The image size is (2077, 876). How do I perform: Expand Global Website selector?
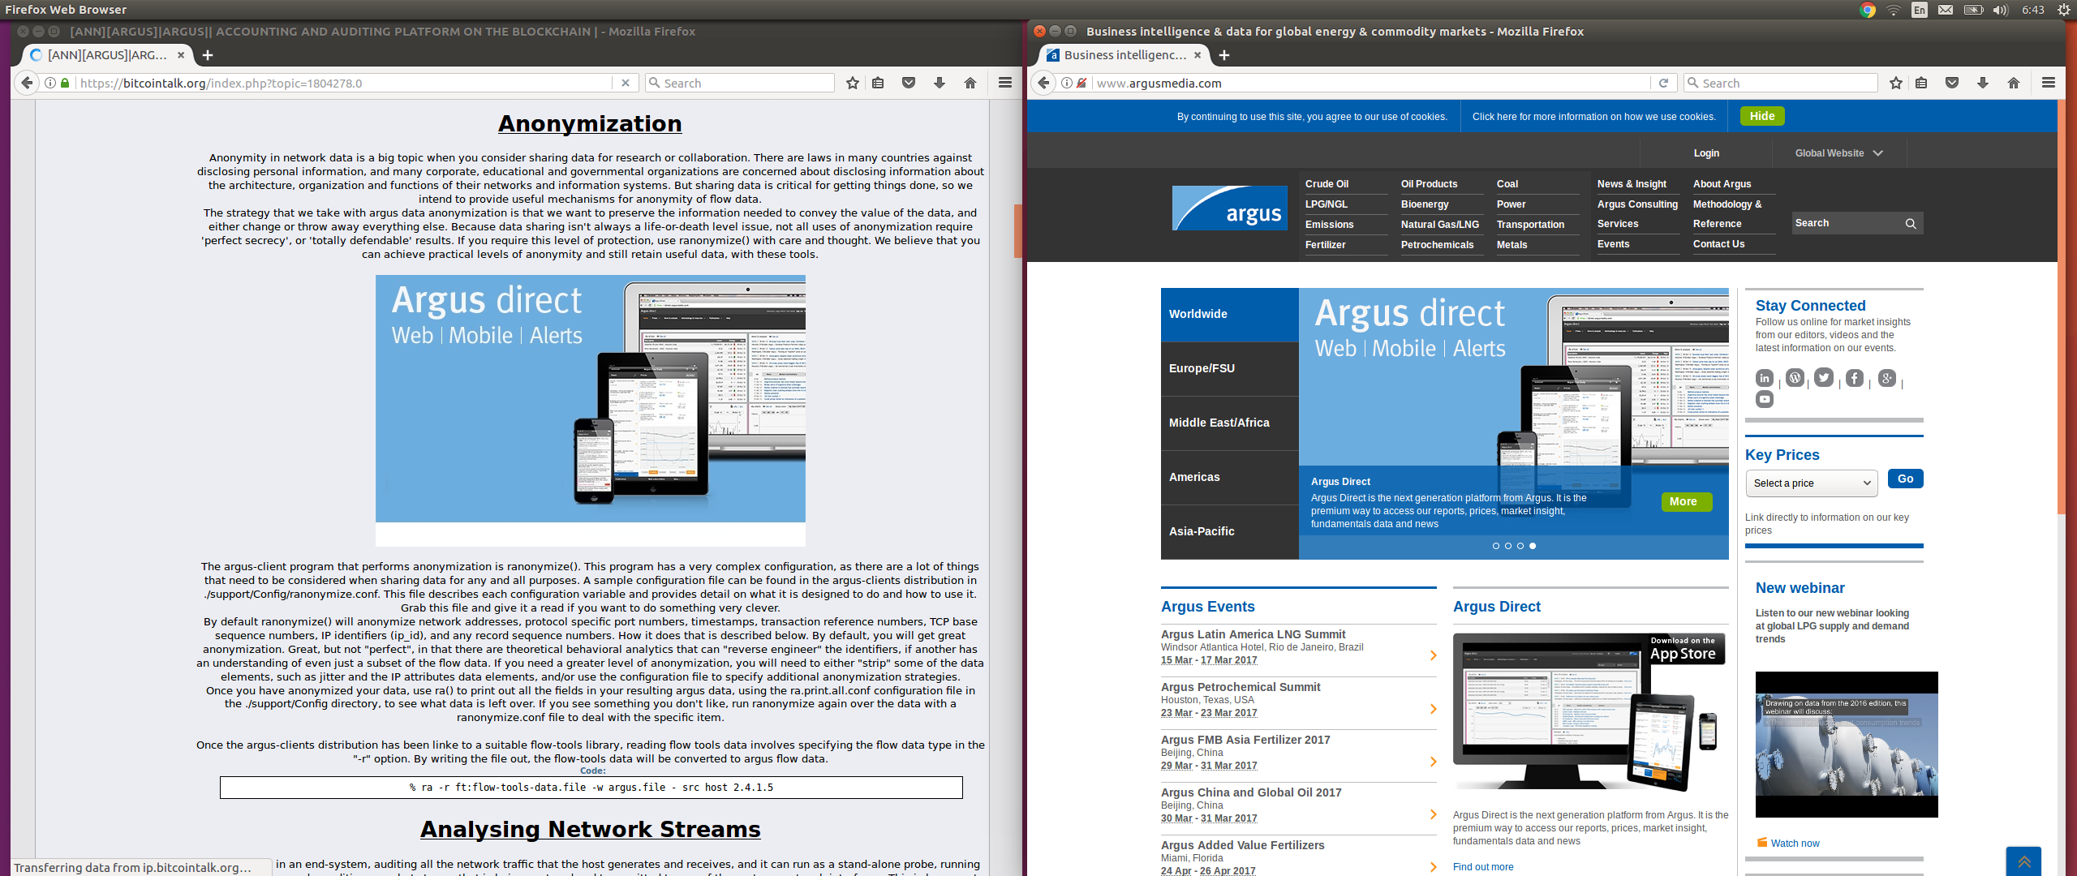point(1838,153)
